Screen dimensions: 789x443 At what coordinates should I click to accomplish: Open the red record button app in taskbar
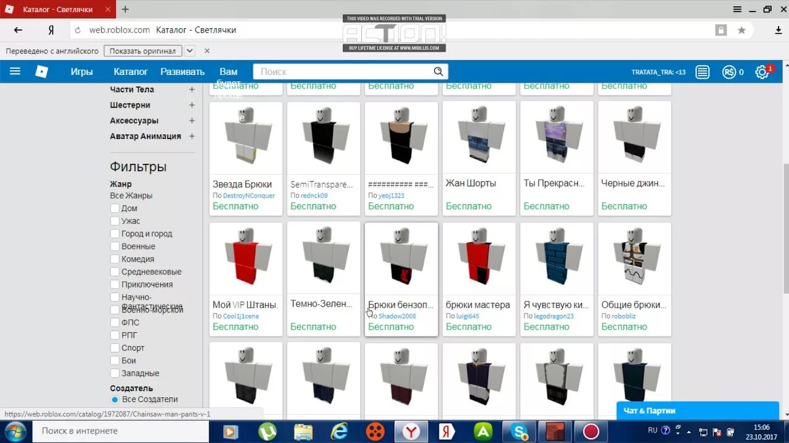(591, 431)
